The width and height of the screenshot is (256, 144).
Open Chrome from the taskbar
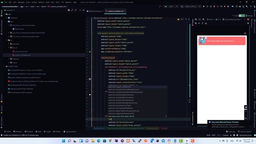(110, 141)
